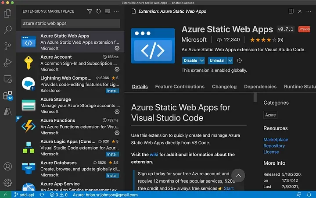Open editor more actions ellipsis
This screenshot has width=316, height=198.
309,11
